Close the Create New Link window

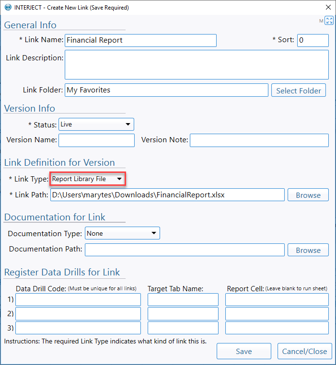click(328, 8)
